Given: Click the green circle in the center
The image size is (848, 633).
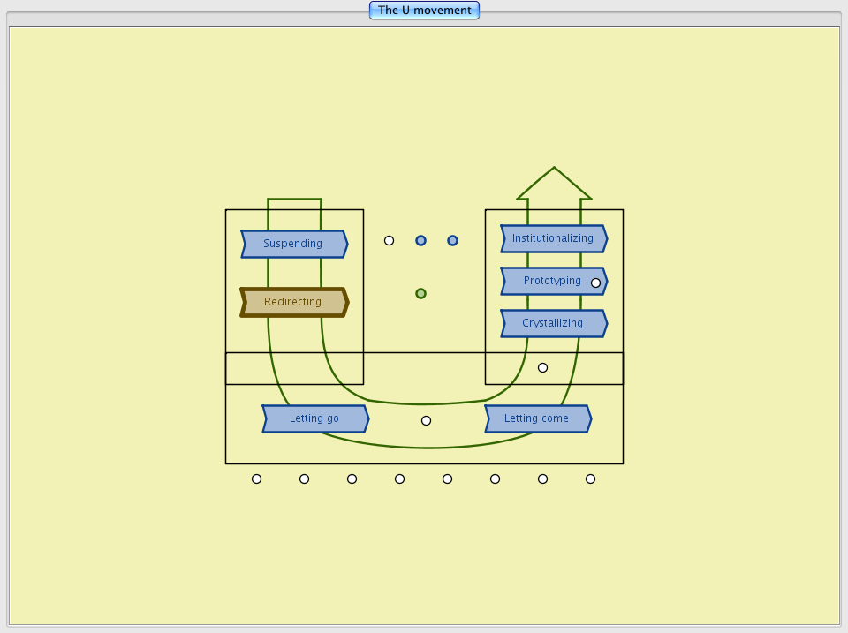Looking at the screenshot, I should pos(420,293).
